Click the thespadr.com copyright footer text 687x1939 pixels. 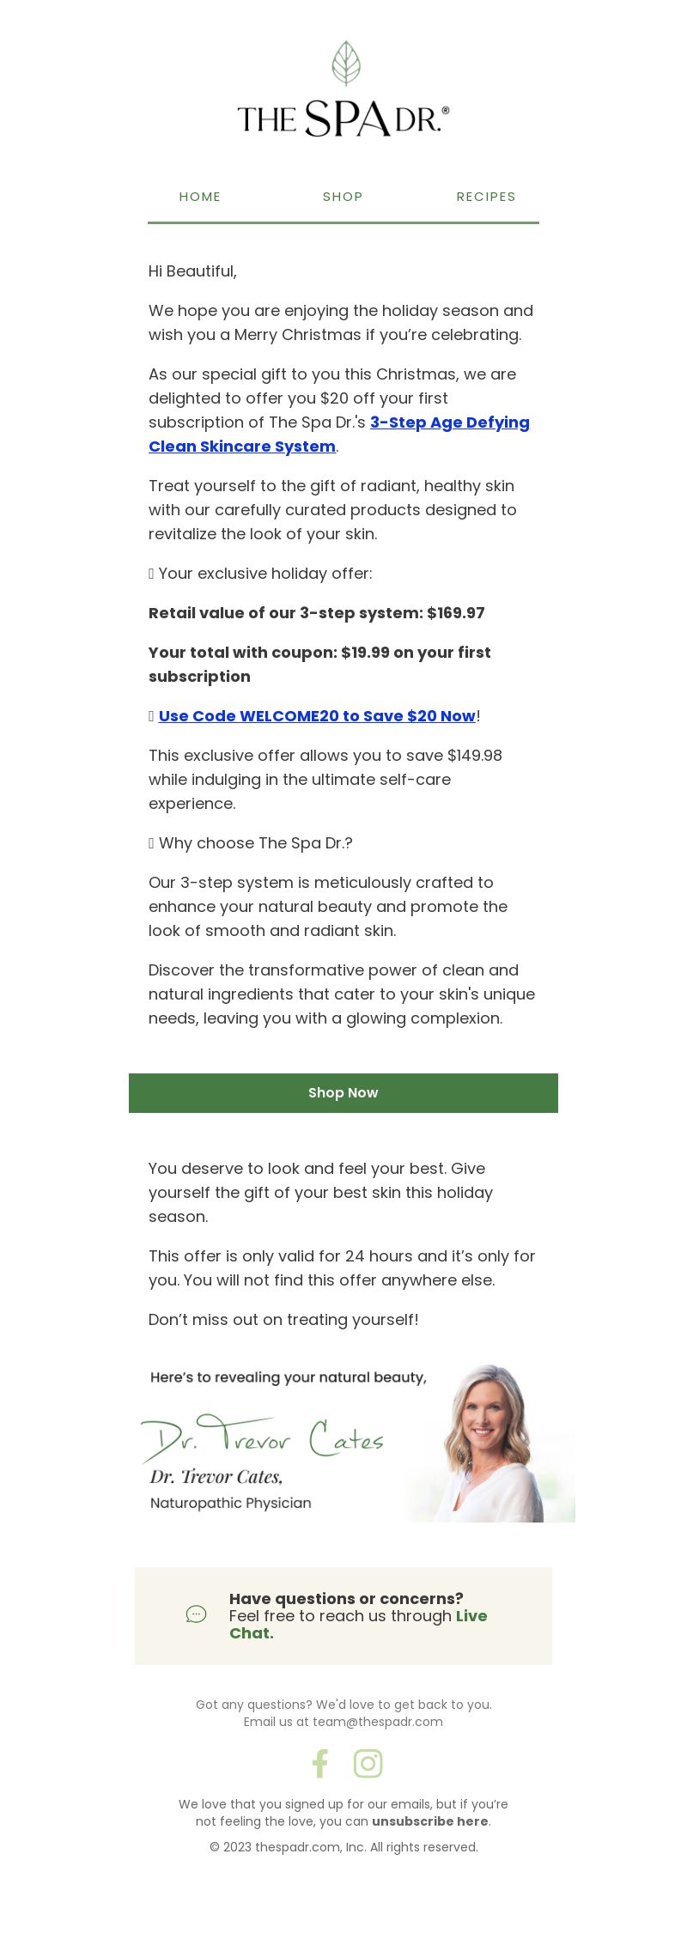pyautogui.click(x=343, y=1847)
